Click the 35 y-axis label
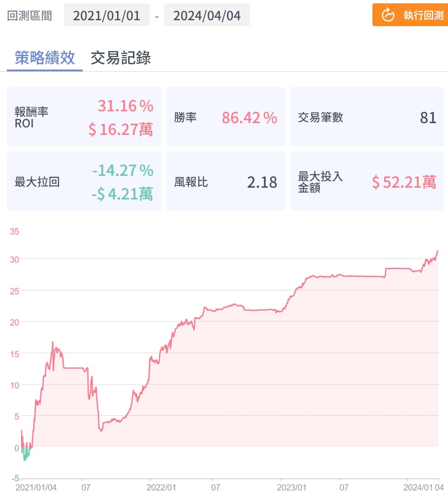 point(15,232)
